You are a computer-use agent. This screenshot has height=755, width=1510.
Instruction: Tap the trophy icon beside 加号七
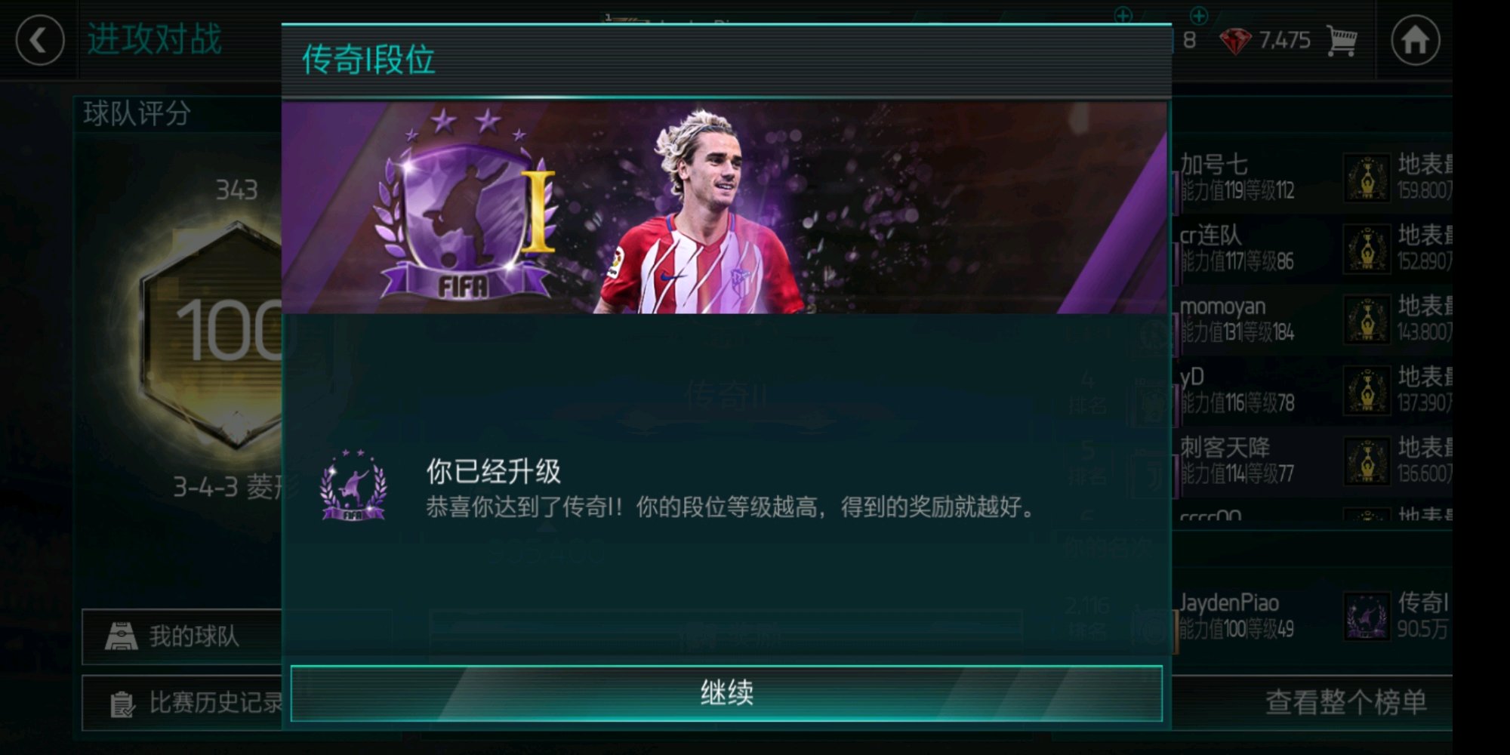coord(1367,177)
